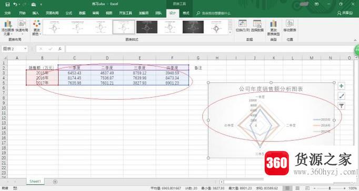Save the workbook from quick access toolbar

7,4
